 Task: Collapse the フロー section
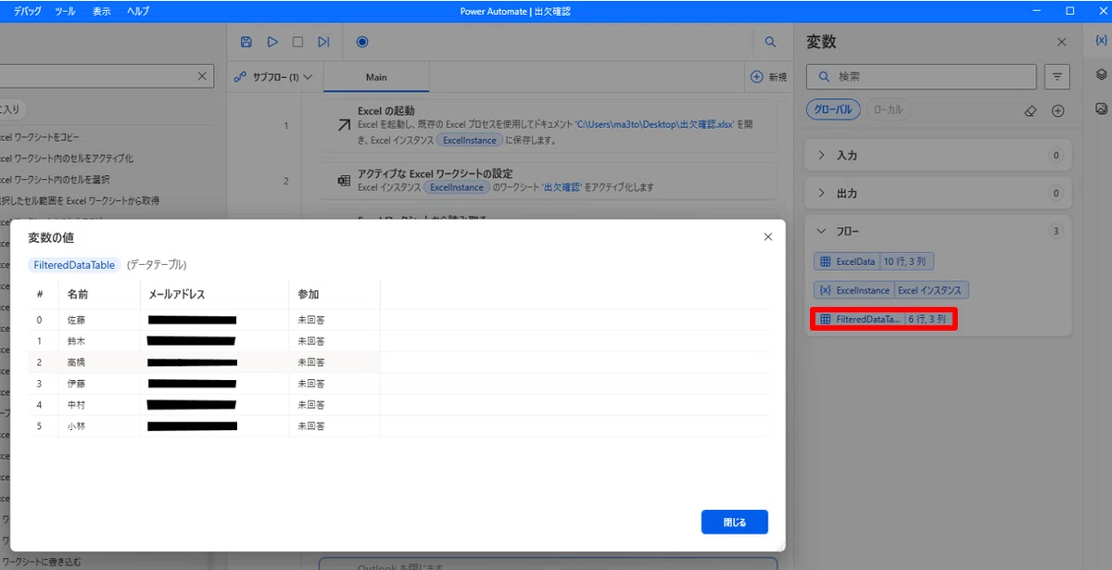(x=938, y=231)
